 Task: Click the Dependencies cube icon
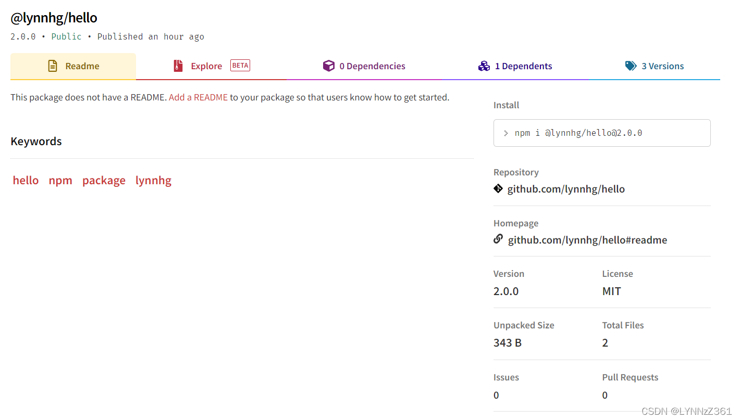(x=329, y=66)
